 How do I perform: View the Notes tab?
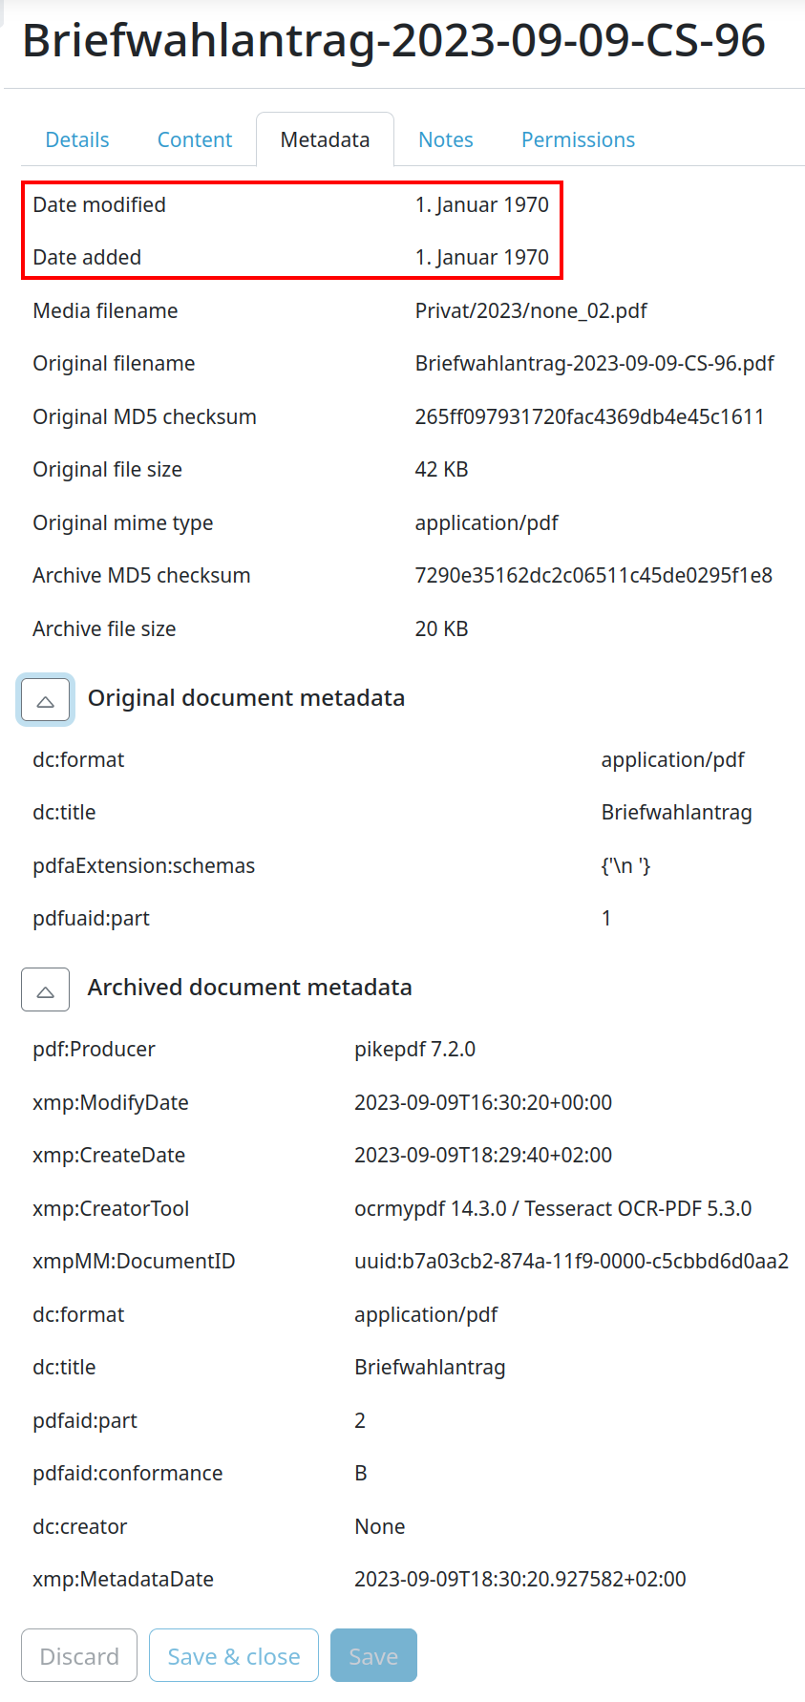coord(445,138)
